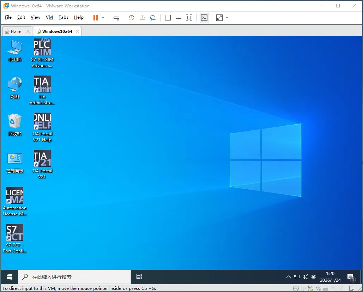
Task: Open the View menu
Action: 35,17
